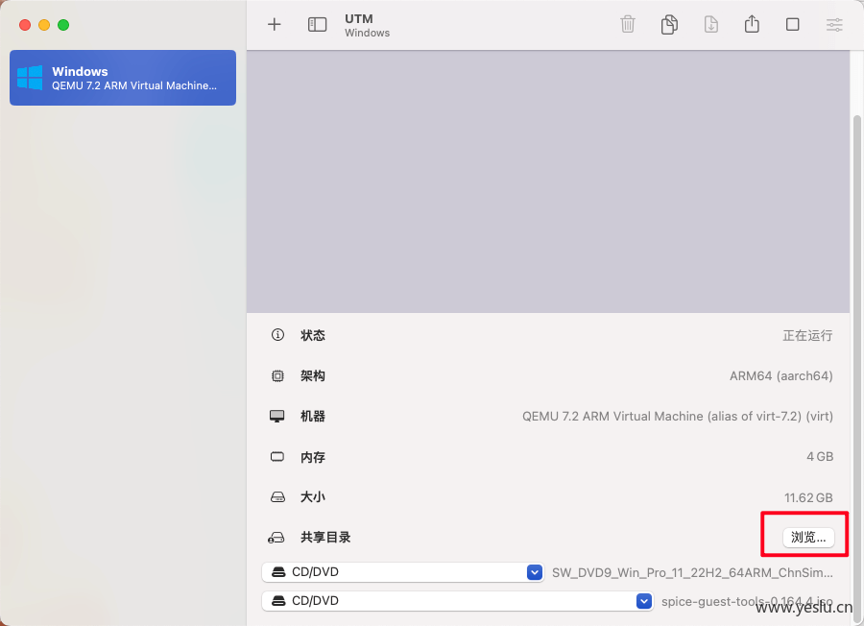Viewport: 864px width, 626px height.
Task: Select the Windows VM in the sidebar list
Action: click(x=123, y=78)
